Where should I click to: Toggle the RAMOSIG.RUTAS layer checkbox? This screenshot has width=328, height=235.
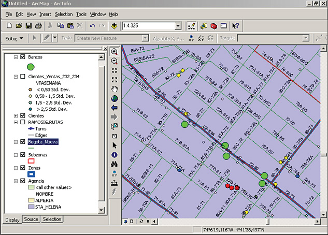click(22, 122)
